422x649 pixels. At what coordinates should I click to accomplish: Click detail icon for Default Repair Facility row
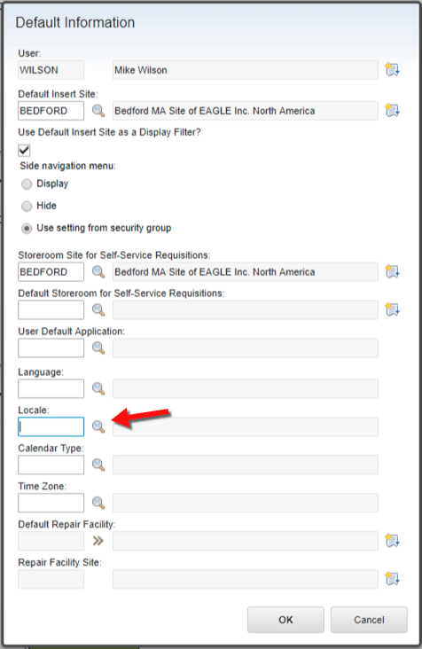(392, 540)
